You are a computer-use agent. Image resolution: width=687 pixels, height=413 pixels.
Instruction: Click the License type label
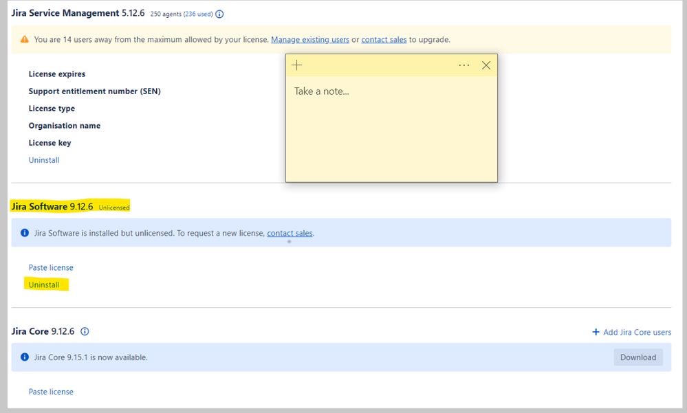(x=52, y=108)
